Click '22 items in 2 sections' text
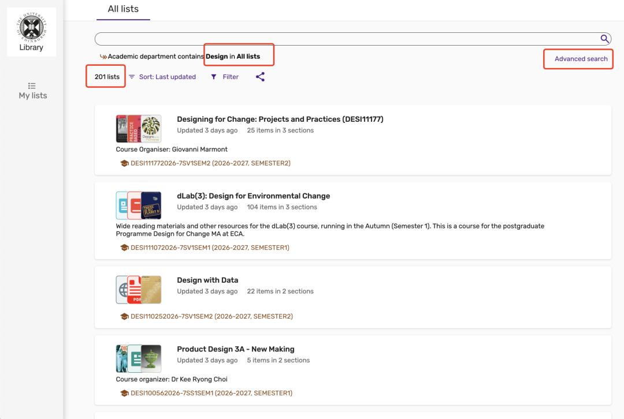Viewport: 624px width, 419px height. [x=280, y=291]
